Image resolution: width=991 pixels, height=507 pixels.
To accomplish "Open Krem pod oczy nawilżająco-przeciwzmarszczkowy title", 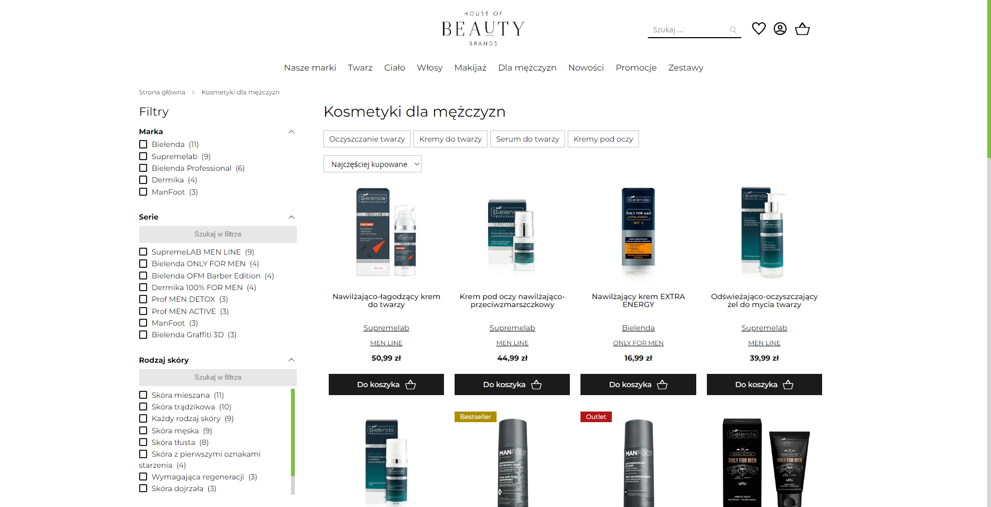I will [512, 300].
